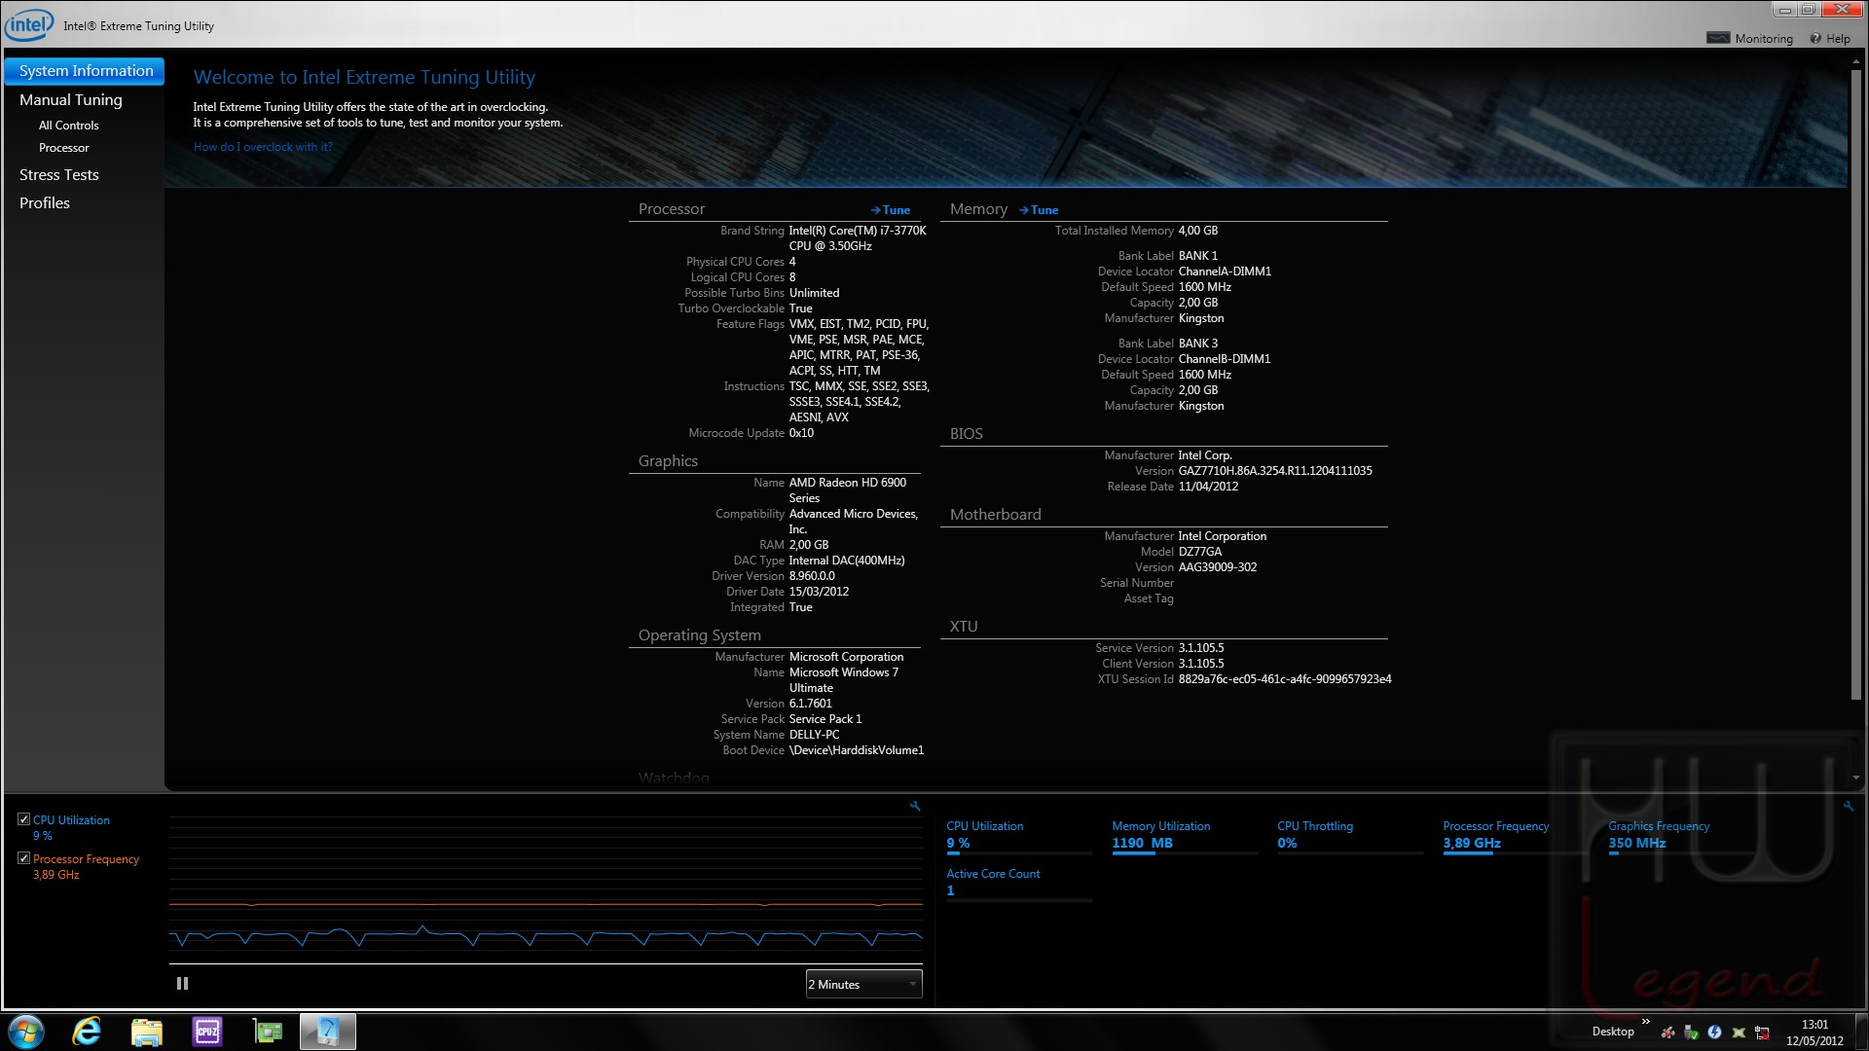
Task: Open the Monitoring panel icon
Action: (x=1718, y=38)
